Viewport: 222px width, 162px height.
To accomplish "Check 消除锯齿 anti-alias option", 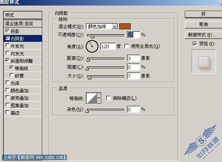I will pyautogui.click(x=108, y=98).
